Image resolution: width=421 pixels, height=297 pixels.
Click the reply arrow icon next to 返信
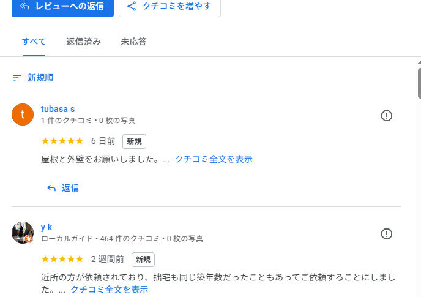51,188
